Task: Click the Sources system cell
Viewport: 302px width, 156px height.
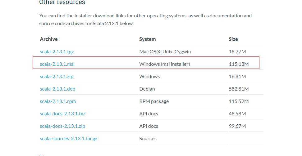Action: tap(148, 139)
